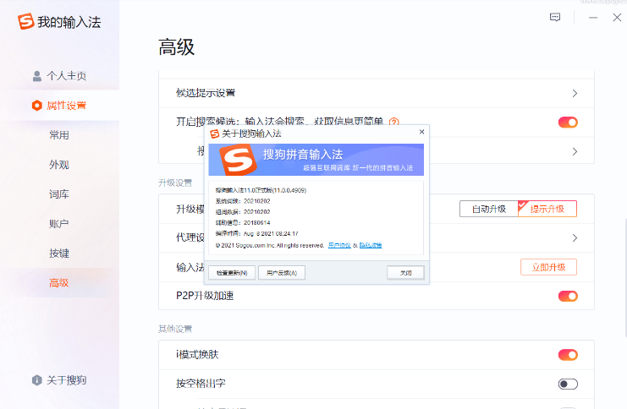Click the large Sogou S logo in the dialog banner

[x=238, y=160]
